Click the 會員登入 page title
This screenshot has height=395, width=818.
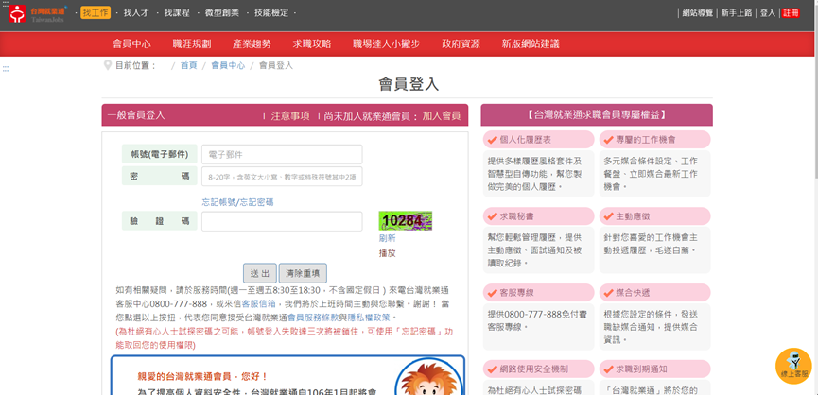pyautogui.click(x=409, y=84)
